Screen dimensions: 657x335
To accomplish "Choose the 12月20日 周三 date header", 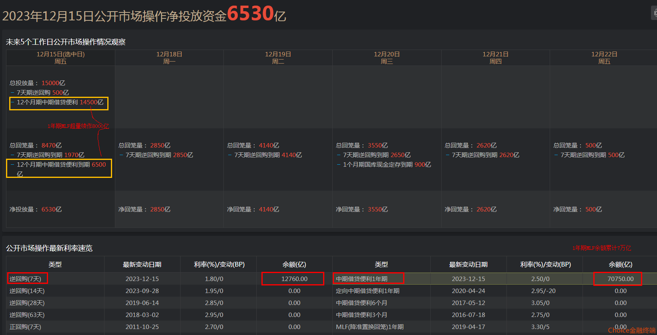I will pyautogui.click(x=387, y=58).
